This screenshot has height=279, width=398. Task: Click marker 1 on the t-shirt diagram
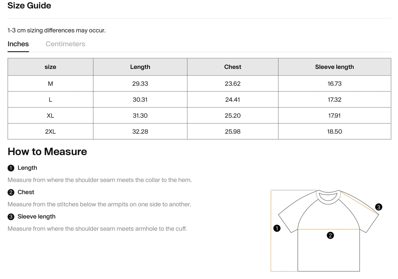point(277,228)
